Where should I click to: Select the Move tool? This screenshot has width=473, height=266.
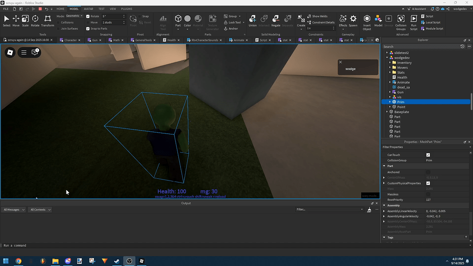point(16,18)
